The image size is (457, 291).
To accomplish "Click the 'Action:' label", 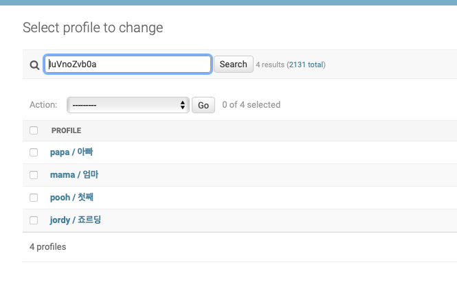I will (43, 105).
